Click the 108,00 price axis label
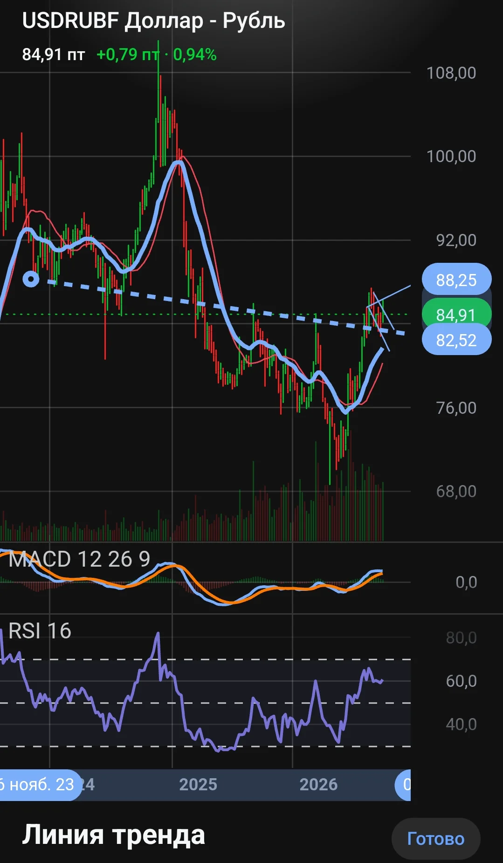Image resolution: width=503 pixels, height=863 pixels. 451,73
